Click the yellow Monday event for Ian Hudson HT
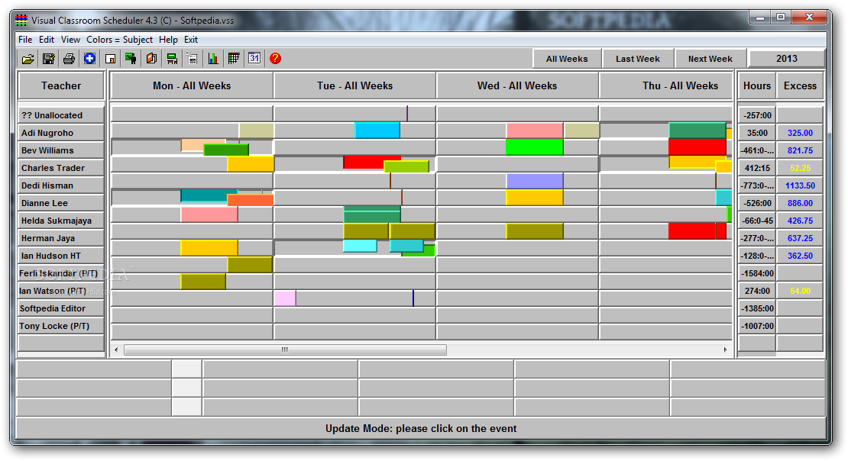This screenshot has height=461, width=848. point(209,248)
